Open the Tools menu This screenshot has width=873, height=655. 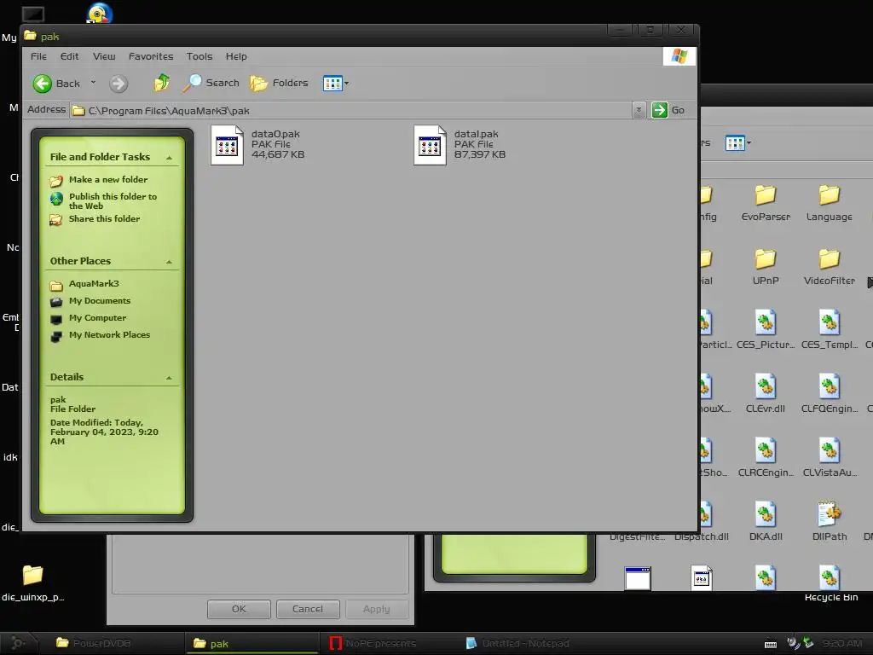tap(199, 56)
